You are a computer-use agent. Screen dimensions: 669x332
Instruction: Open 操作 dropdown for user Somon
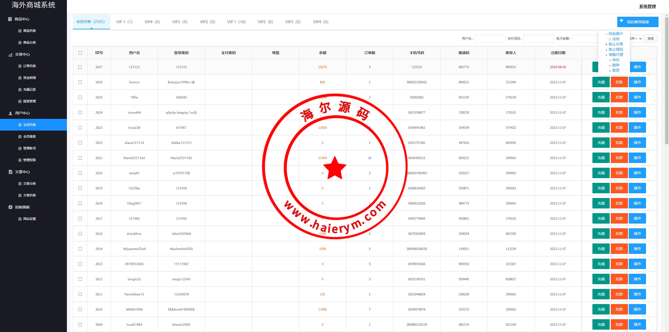pyautogui.click(x=637, y=82)
